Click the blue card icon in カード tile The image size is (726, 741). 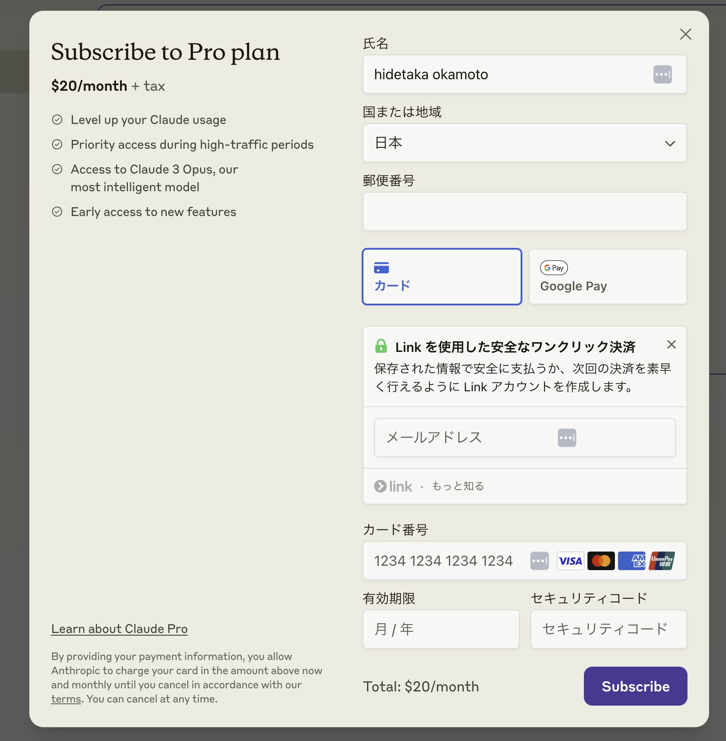tap(382, 267)
